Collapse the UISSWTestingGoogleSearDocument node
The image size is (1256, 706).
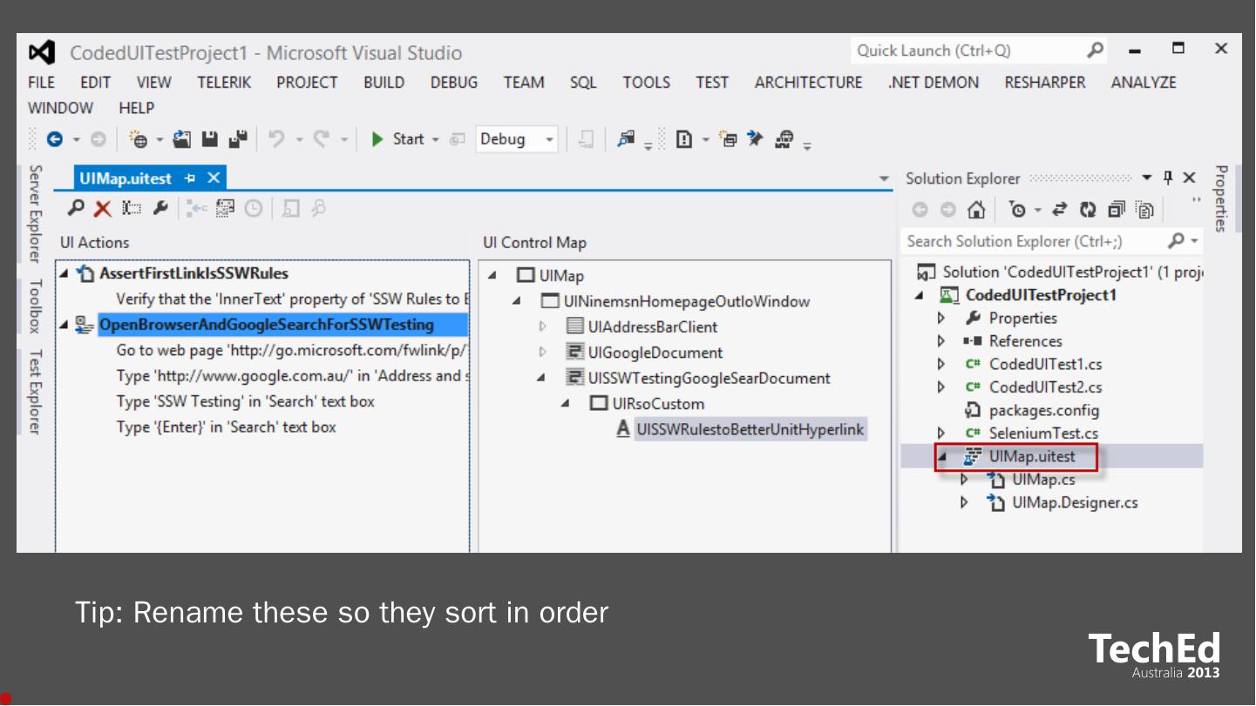point(541,378)
